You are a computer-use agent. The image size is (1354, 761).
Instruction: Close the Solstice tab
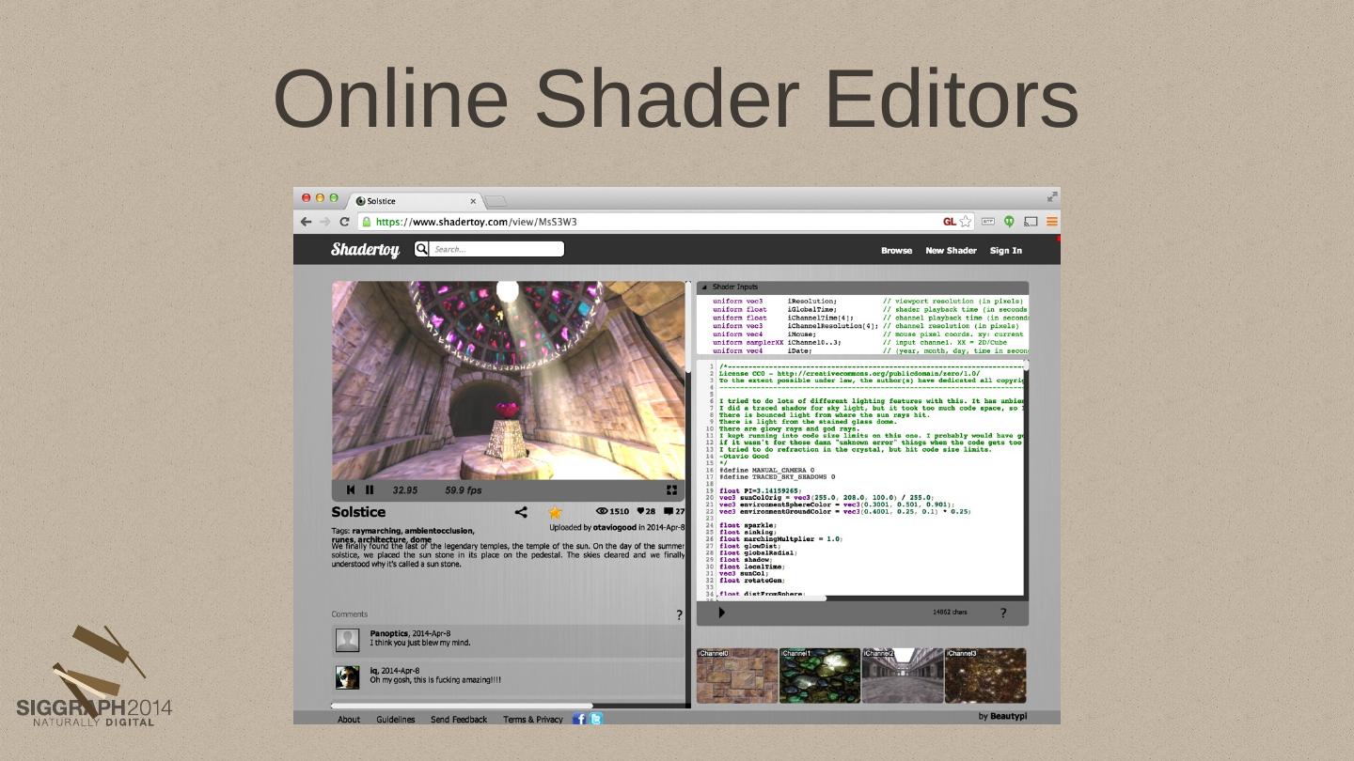[x=473, y=201]
